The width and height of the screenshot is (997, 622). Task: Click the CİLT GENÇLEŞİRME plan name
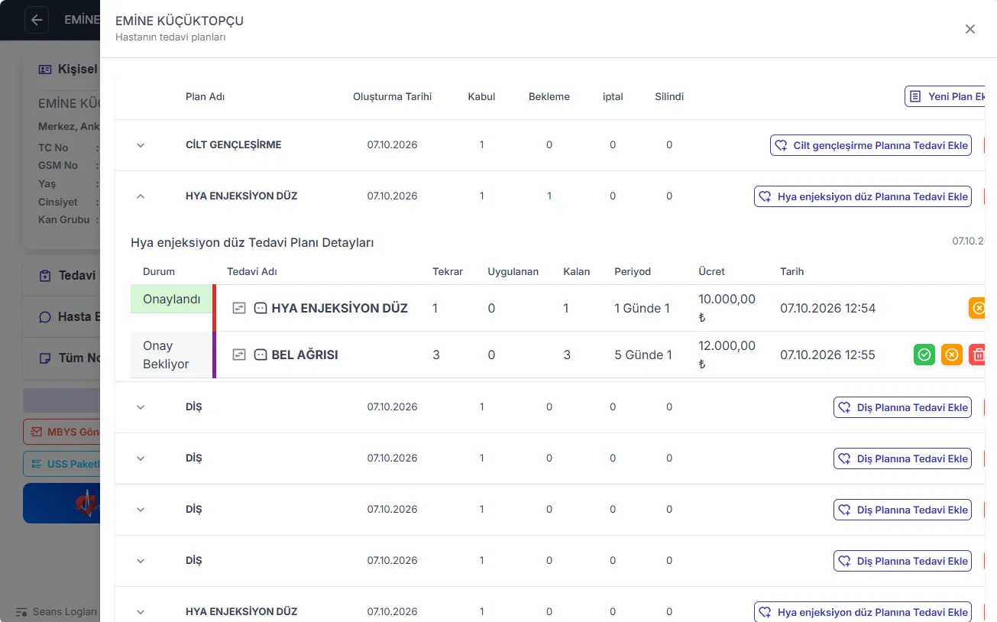(x=234, y=145)
